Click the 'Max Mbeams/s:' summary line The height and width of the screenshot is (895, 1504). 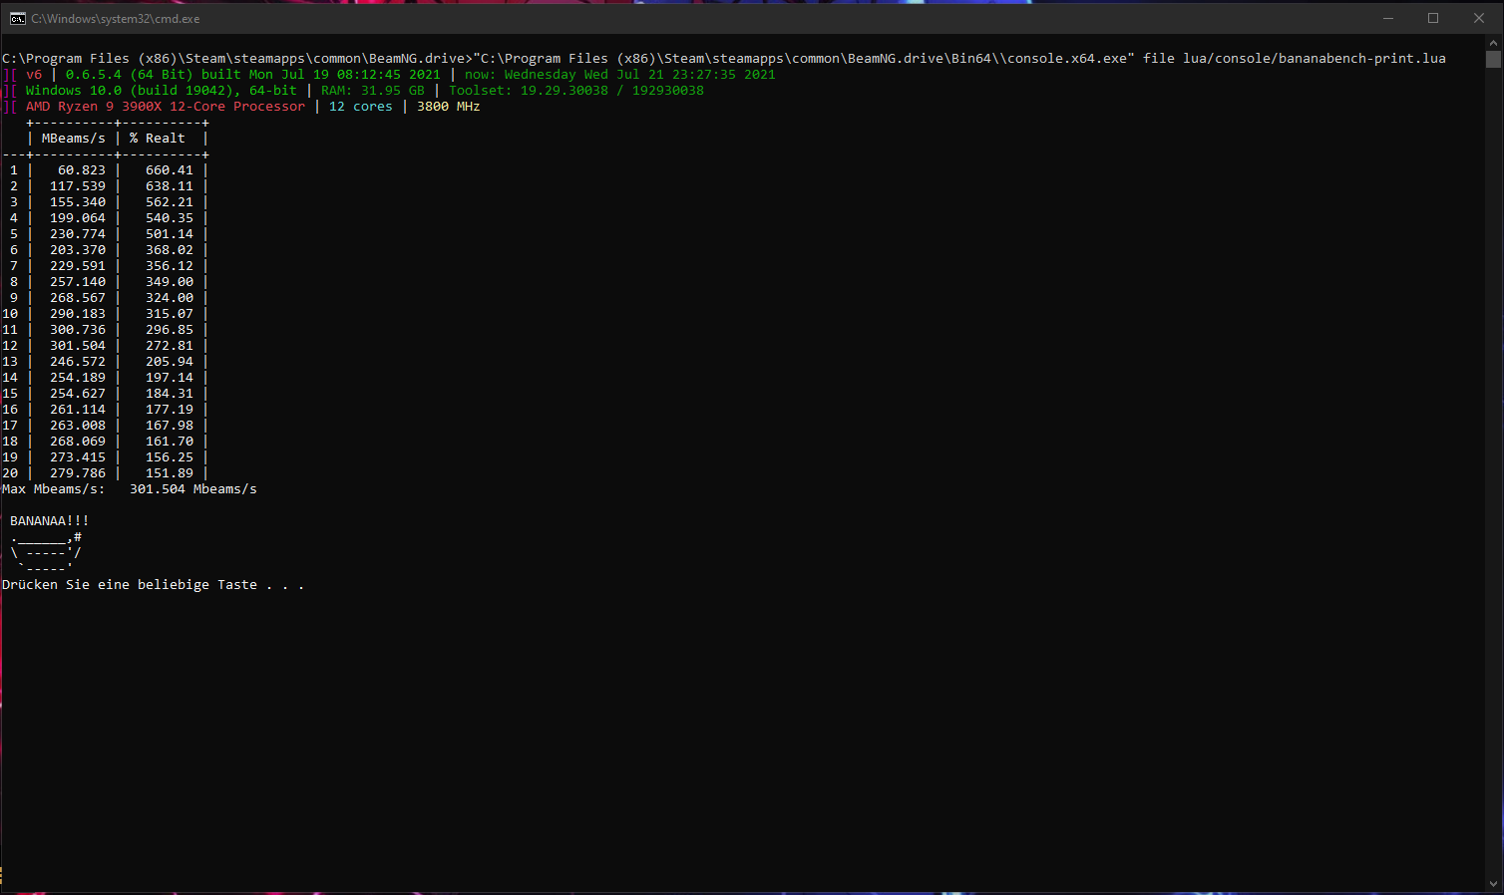tap(130, 489)
